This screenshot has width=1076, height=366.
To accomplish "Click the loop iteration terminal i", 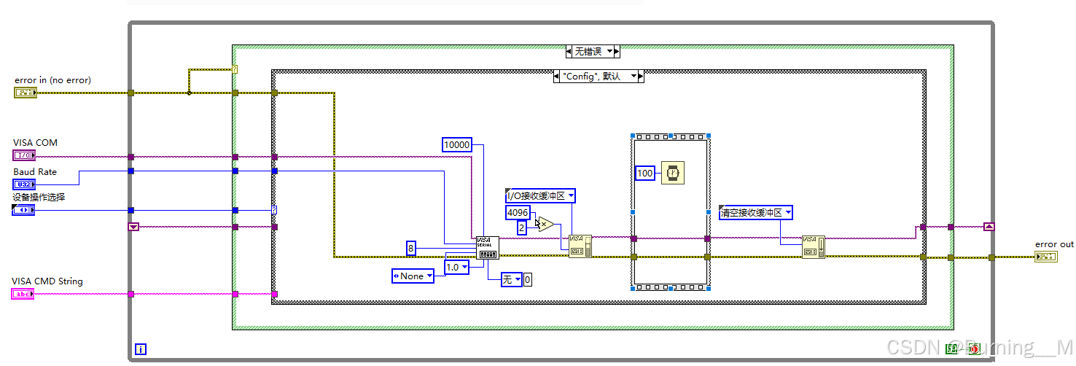I will pos(141,349).
